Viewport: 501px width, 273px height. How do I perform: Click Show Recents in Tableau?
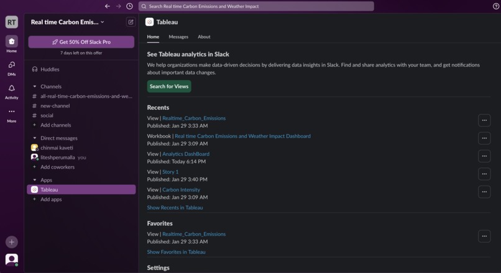(175, 207)
